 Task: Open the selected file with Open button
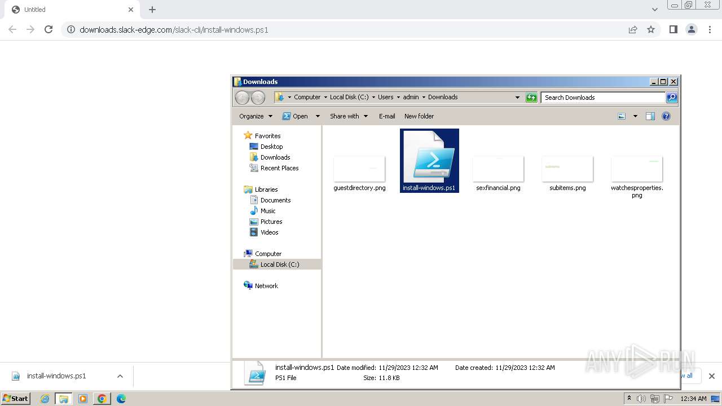[x=295, y=116]
